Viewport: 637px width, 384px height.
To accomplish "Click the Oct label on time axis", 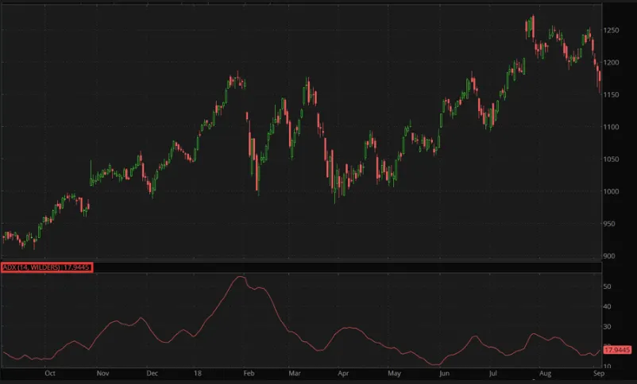I will pos(50,374).
